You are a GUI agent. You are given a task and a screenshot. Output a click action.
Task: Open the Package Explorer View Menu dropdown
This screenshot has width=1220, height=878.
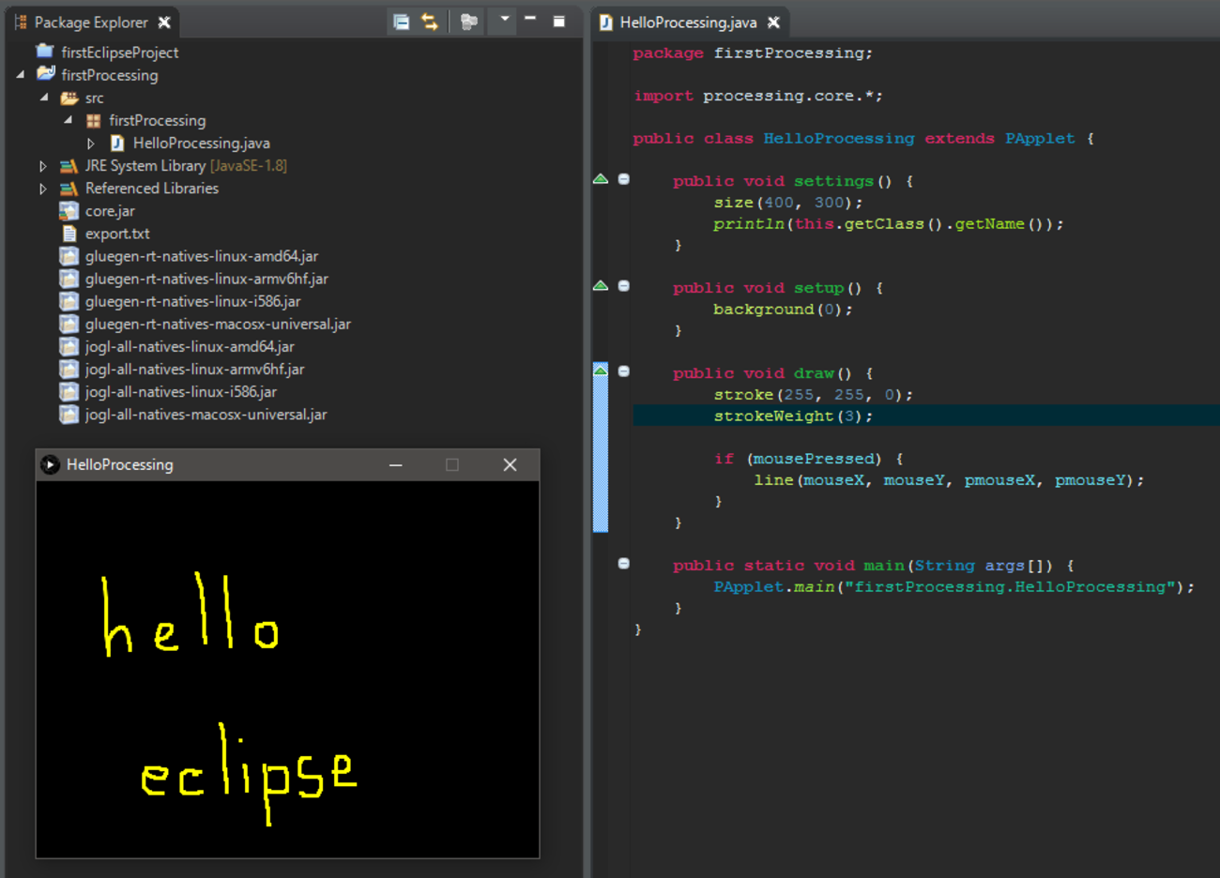coord(504,20)
